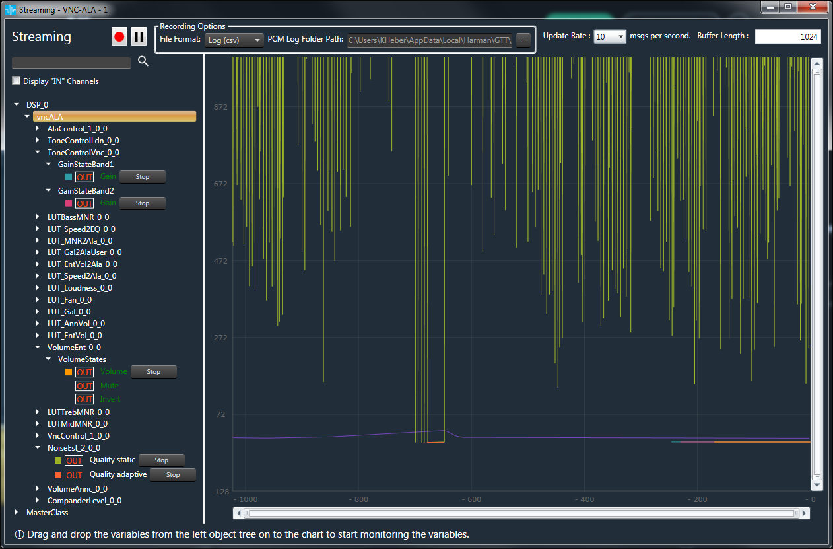Stop streaming Quality adaptive
The width and height of the screenshot is (833, 549).
(173, 475)
